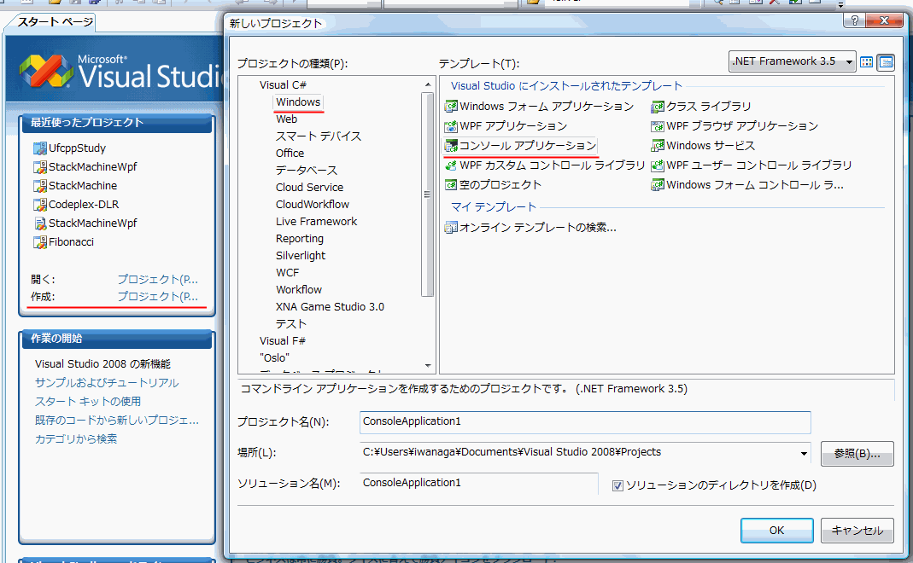Switch to the スタート ページ tab
Viewport: 913px width, 563px height.
pyautogui.click(x=55, y=22)
